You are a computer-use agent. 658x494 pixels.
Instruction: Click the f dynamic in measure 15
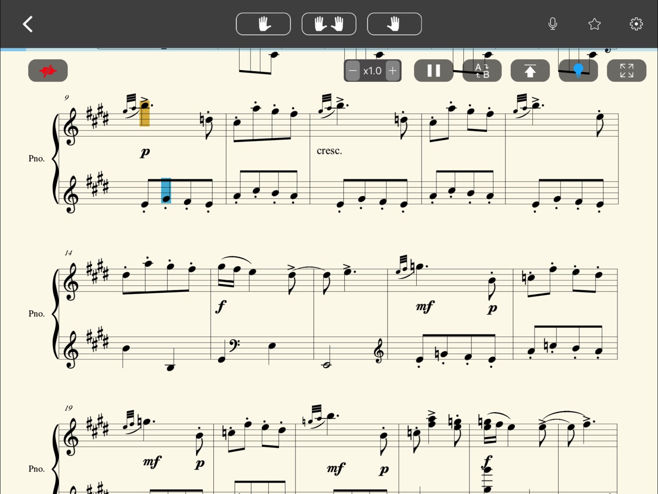tap(220, 307)
